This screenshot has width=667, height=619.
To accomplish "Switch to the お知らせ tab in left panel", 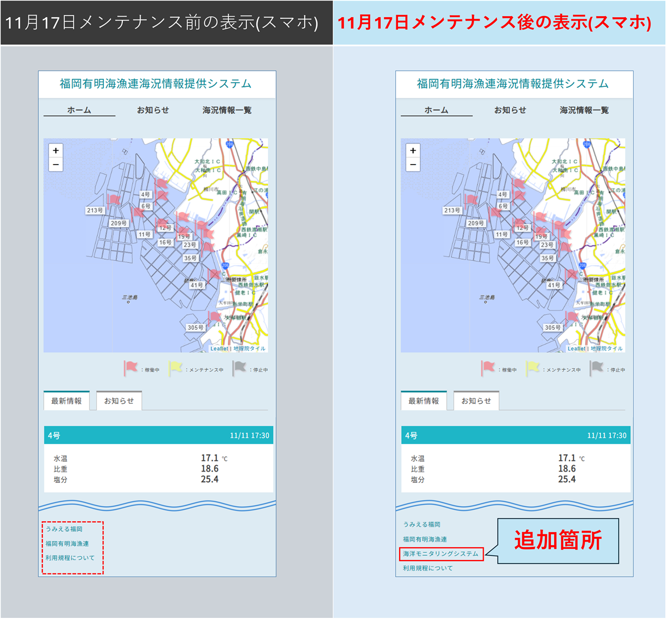I will (x=119, y=401).
